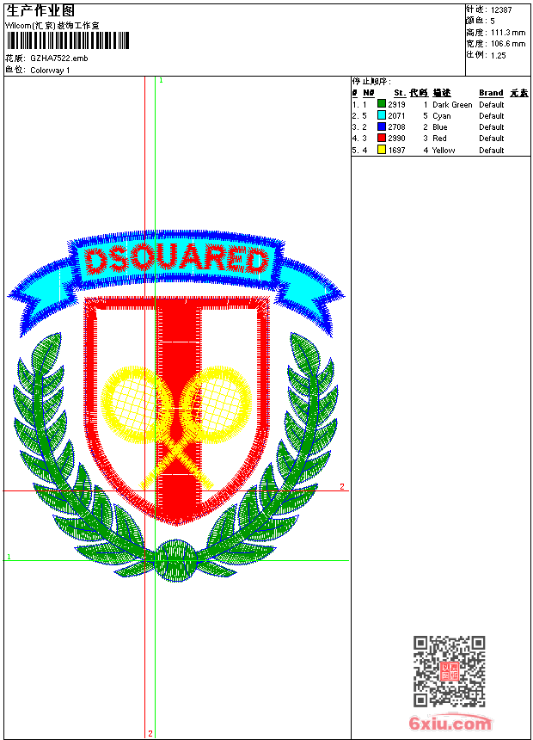Click the Yellow color swatch
Screen dimensions: 533x740
tap(382, 150)
